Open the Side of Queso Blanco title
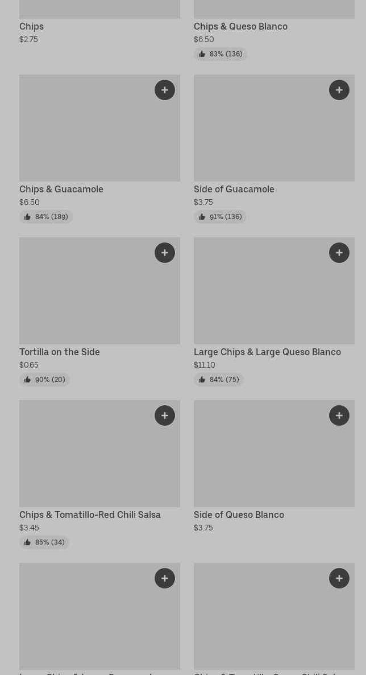 point(239,515)
